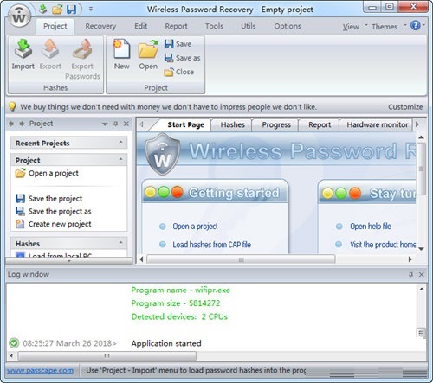This screenshot has height=383, width=433.
Task: Click the tip lightbulb icon
Action: coord(12,106)
